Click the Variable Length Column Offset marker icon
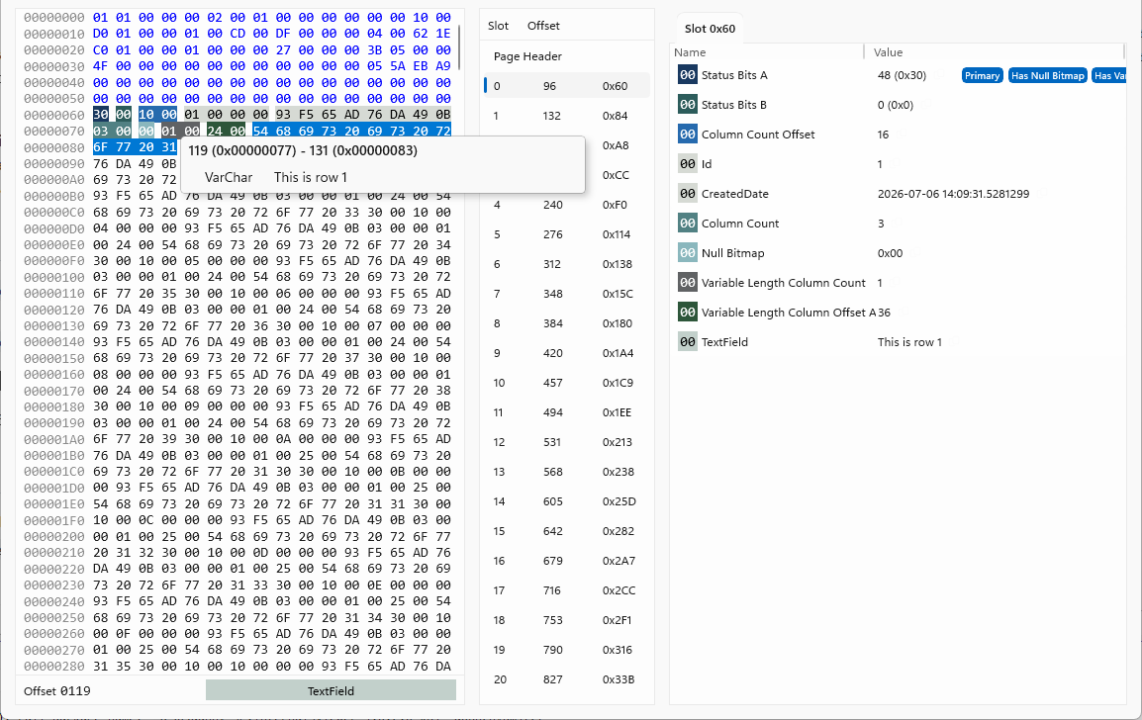Screen dimensions: 1142x720 point(688,313)
